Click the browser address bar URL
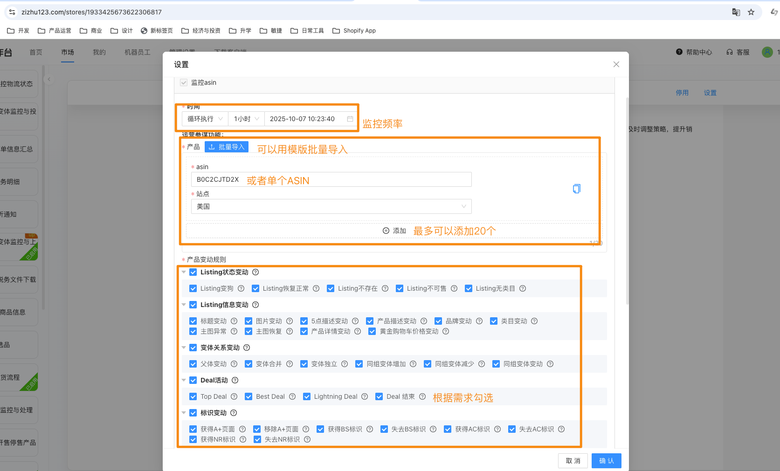The width and height of the screenshot is (780, 471). [91, 12]
